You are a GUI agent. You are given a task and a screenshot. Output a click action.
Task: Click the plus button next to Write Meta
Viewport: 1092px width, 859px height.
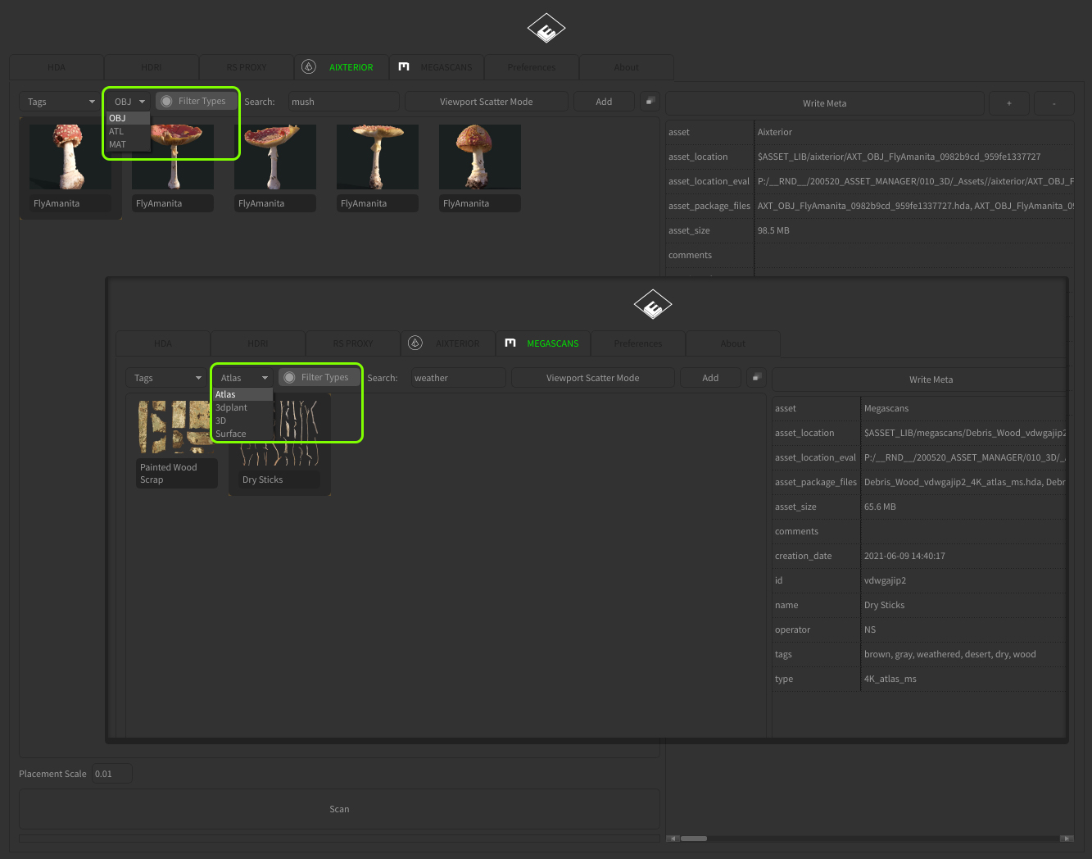point(1008,102)
